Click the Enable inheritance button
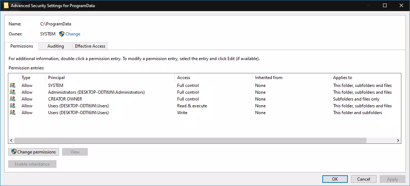Screen dimensions: 410x186 (32, 164)
